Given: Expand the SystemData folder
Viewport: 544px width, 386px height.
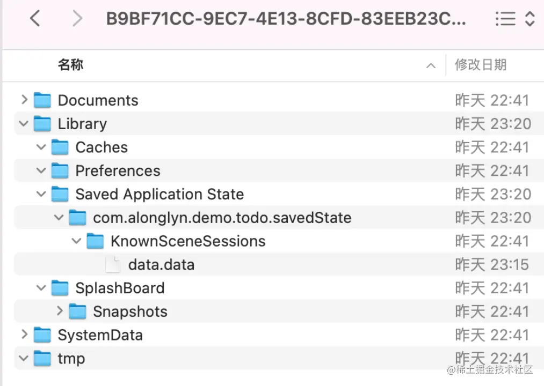Looking at the screenshot, I should coord(24,335).
